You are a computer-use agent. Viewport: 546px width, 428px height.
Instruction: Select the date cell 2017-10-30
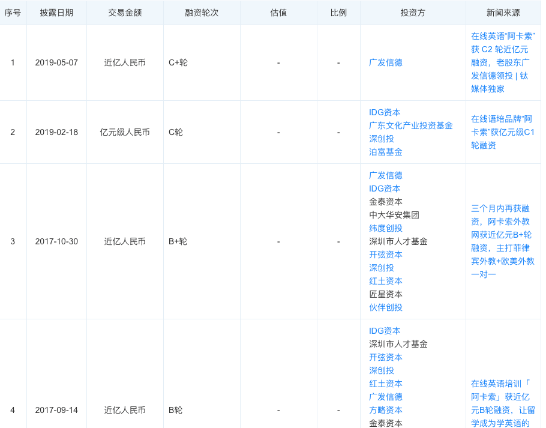pos(56,242)
